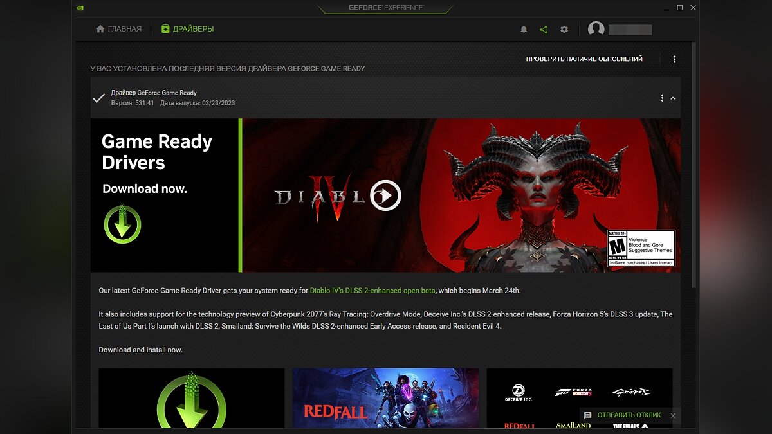This screenshot has height=434, width=772.
Task: Open settings gear icon
Action: [x=564, y=30]
